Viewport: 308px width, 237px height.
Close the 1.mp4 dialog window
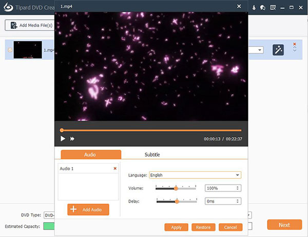click(x=239, y=6)
